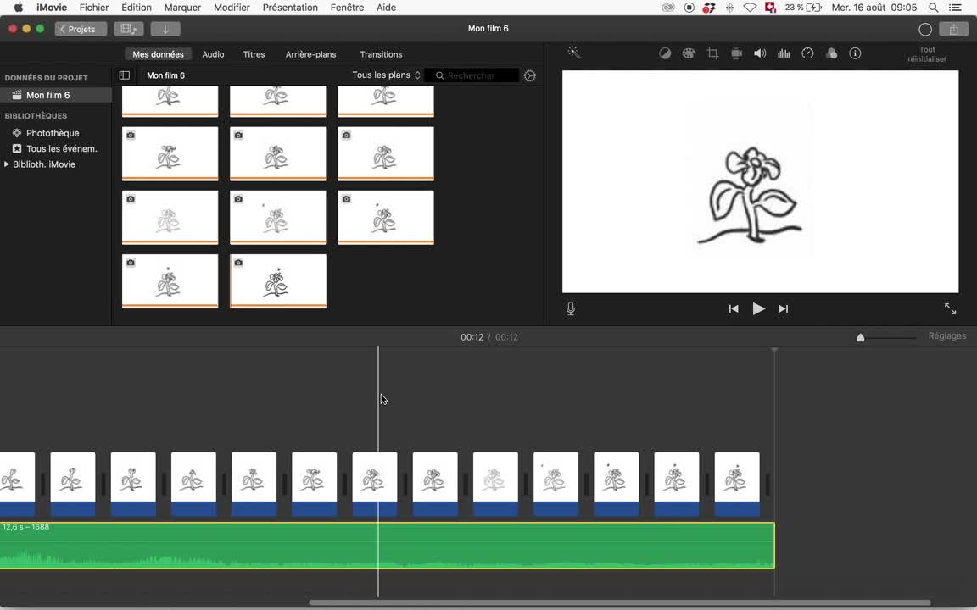The image size is (977, 610).
Task: Open the Présentation menu
Action: click(290, 8)
